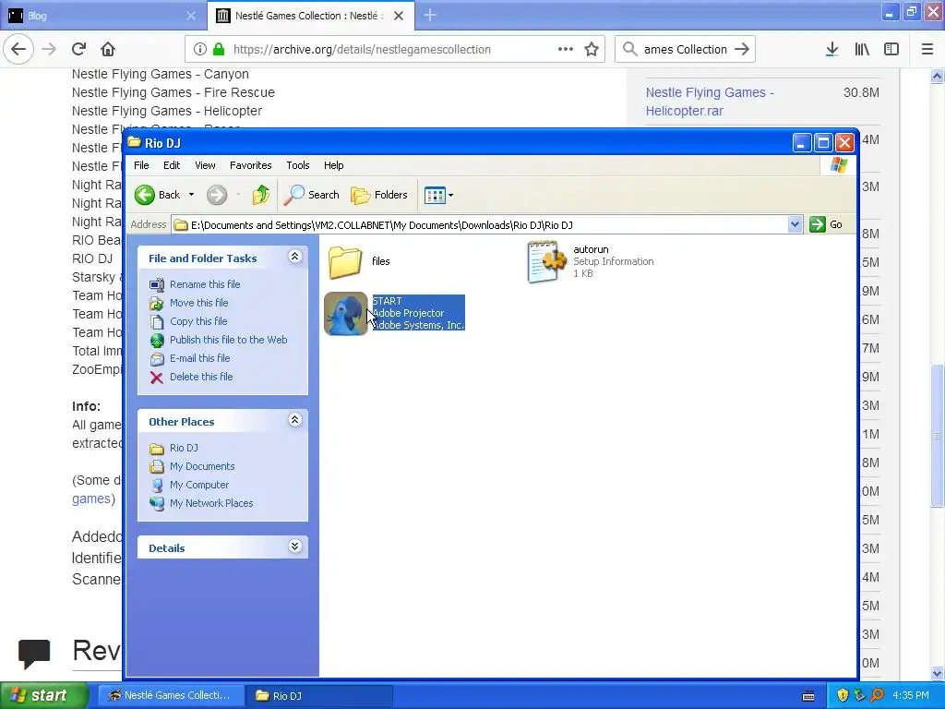Expand the Details panel
Image resolution: width=945 pixels, height=709 pixels.
(x=294, y=547)
